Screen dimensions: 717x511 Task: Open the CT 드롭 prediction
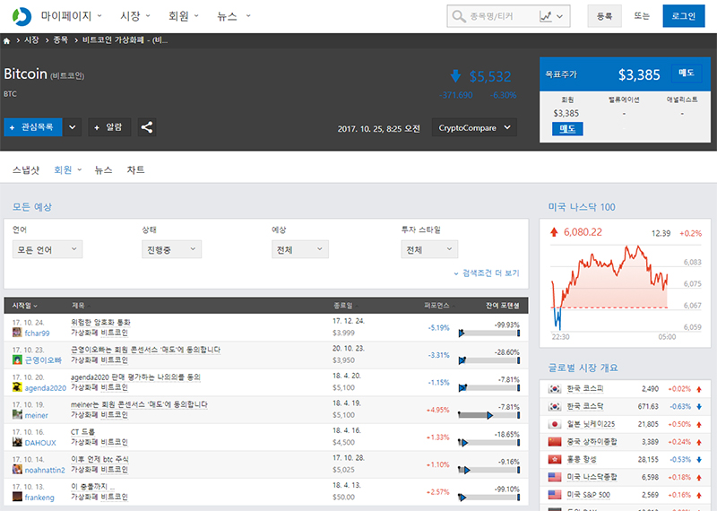(x=82, y=431)
